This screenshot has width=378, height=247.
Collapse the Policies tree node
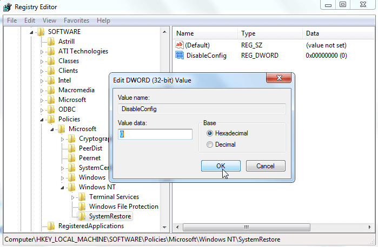click(x=42, y=119)
